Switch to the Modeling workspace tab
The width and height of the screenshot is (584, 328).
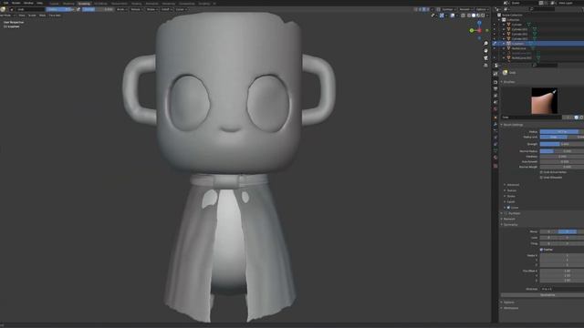tap(68, 4)
